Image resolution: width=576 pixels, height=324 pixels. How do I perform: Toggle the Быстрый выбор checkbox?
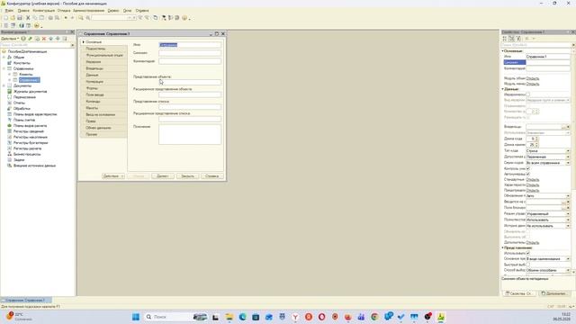click(x=528, y=265)
